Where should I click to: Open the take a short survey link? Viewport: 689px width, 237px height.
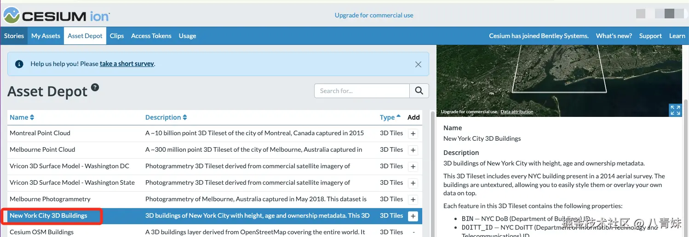(x=127, y=64)
